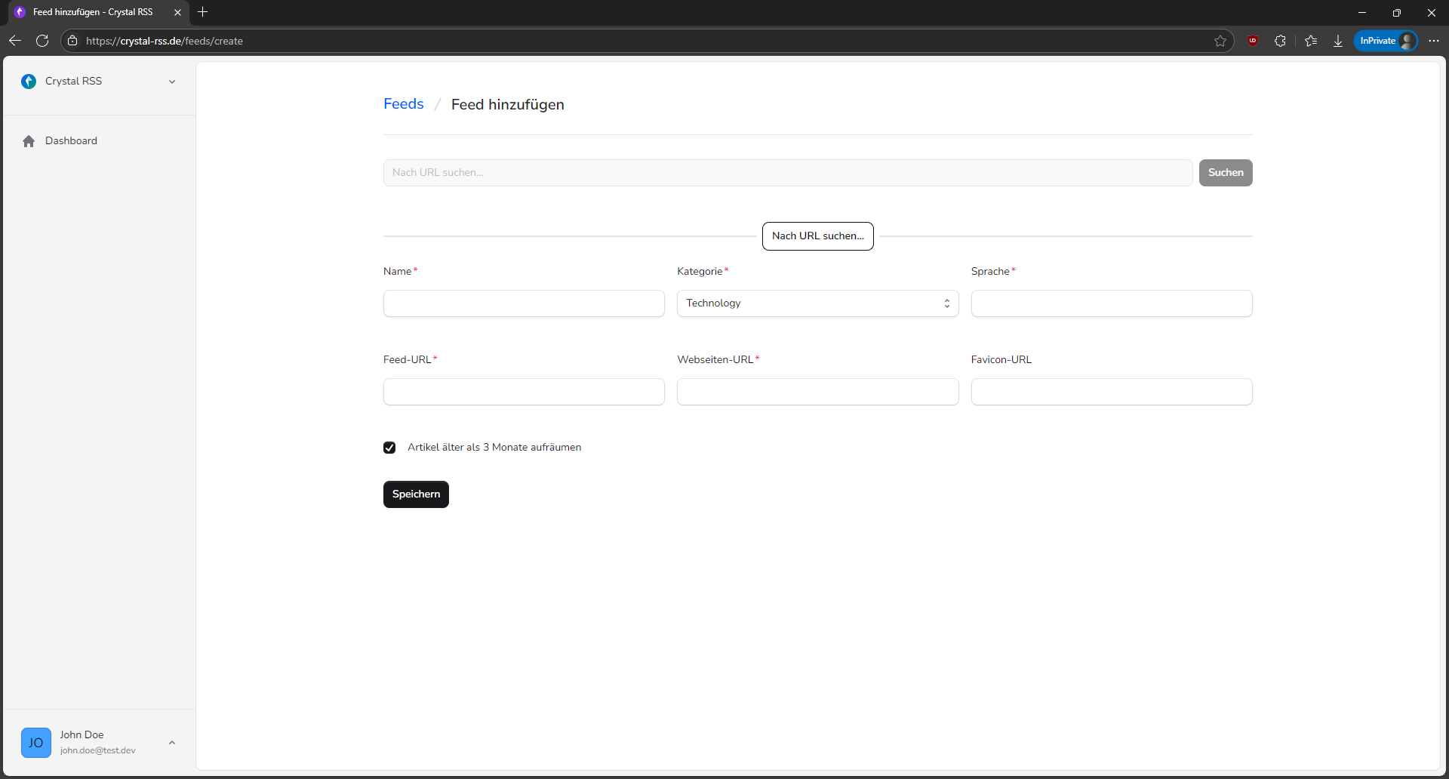Open the Kategorie dropdown showing Technology

coord(817,303)
